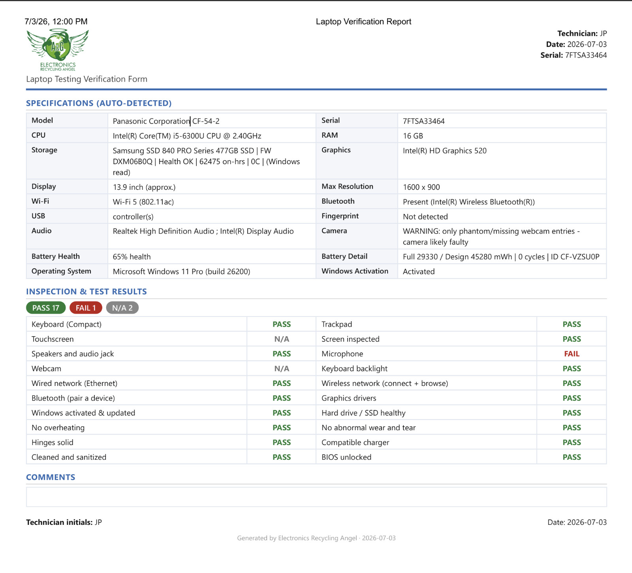Click the Bluetooth value Present (Intel Wireless Bluetooth)
The image size is (632, 573).
(469, 202)
